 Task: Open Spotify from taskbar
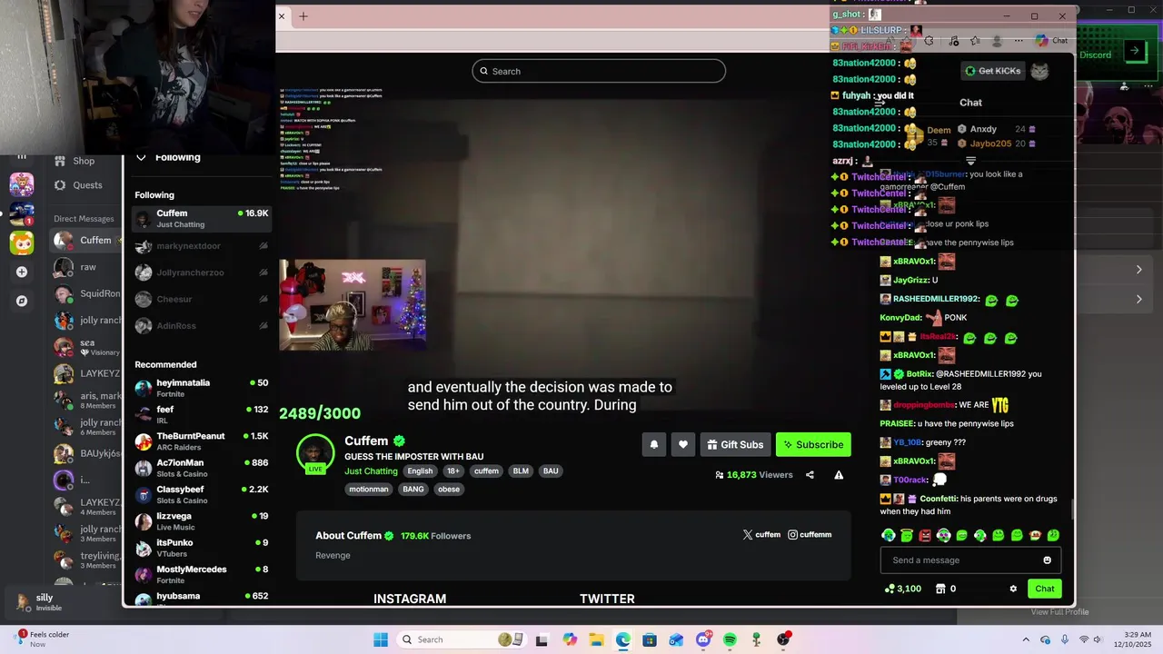730,639
